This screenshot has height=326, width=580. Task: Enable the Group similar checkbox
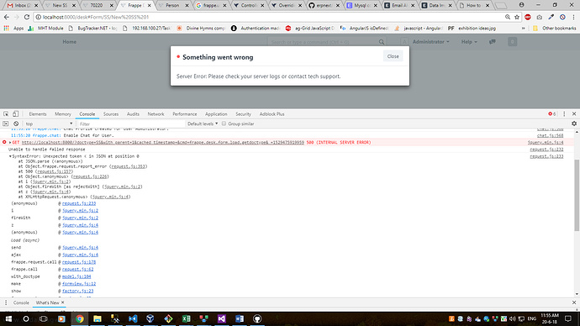(x=224, y=124)
